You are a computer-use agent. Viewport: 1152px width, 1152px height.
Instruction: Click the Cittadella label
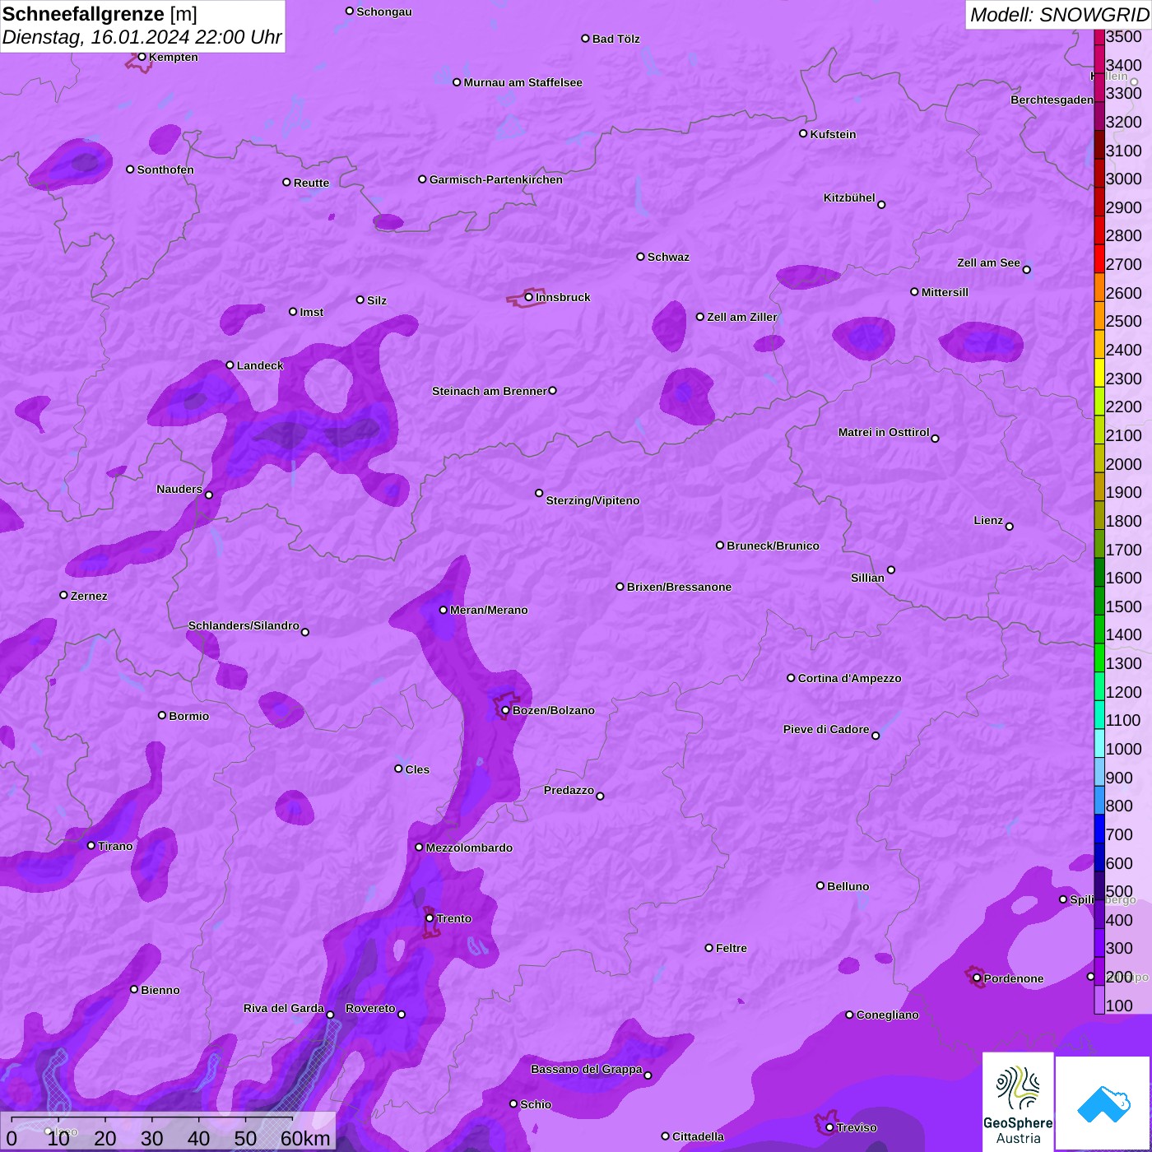pyautogui.click(x=698, y=1136)
